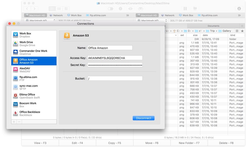This screenshot has height=147, width=246.
Task: Select the Work Box Dropbox connection
Action: coord(34,35)
